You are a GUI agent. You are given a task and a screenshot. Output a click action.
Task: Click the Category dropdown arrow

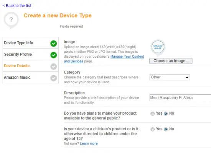point(187,78)
